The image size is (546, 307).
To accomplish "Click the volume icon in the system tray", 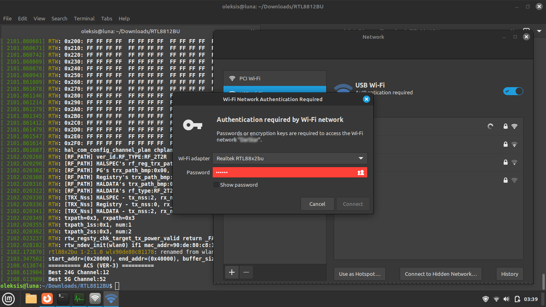I will tap(507, 299).
